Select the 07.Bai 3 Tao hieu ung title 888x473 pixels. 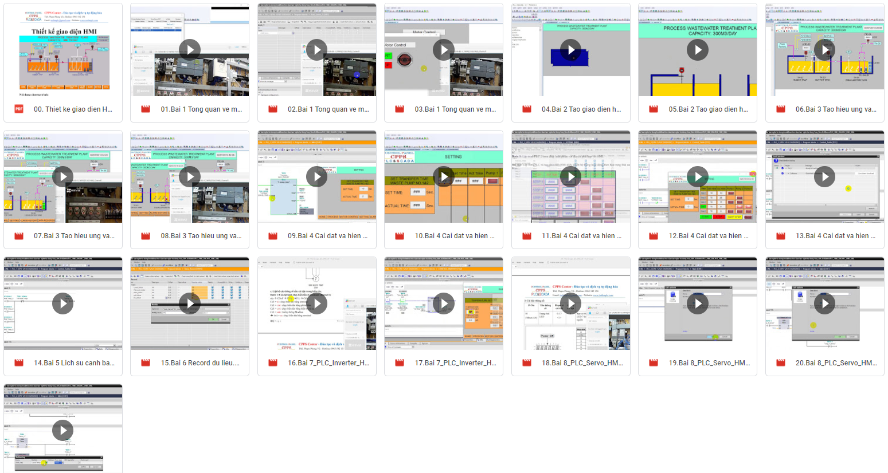point(74,236)
